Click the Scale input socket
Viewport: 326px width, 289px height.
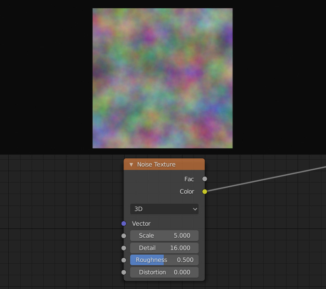click(123, 236)
